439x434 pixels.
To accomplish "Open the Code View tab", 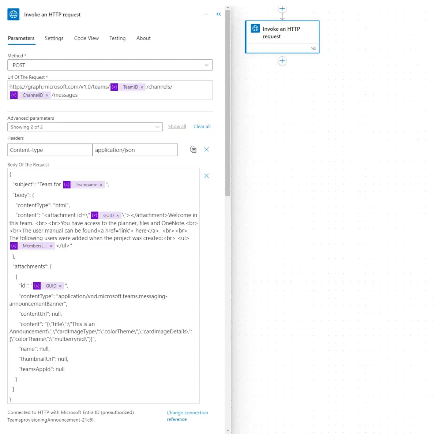I will pyautogui.click(x=86, y=38).
